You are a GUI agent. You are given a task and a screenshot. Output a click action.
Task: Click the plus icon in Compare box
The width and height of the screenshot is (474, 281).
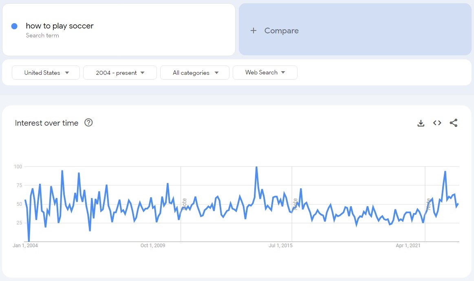click(254, 30)
